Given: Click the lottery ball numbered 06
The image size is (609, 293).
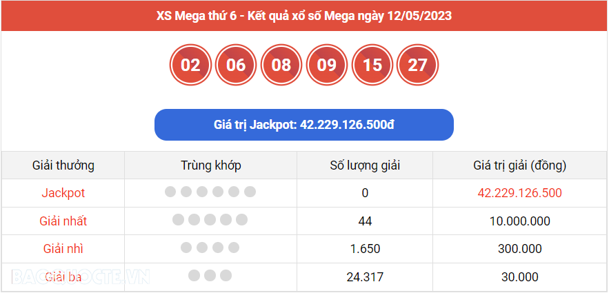Looking at the screenshot, I should pos(236,65).
